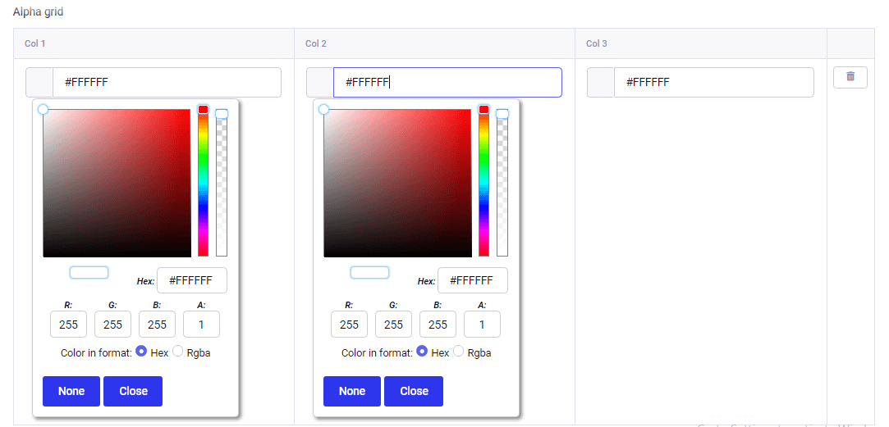Click the Col 1 color preview swatch
Image resolution: width=889 pixels, height=427 pixels.
point(39,83)
